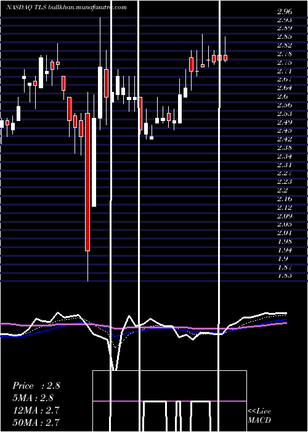
Task: Select the 2.38 price axis label
Action: [285, 147]
